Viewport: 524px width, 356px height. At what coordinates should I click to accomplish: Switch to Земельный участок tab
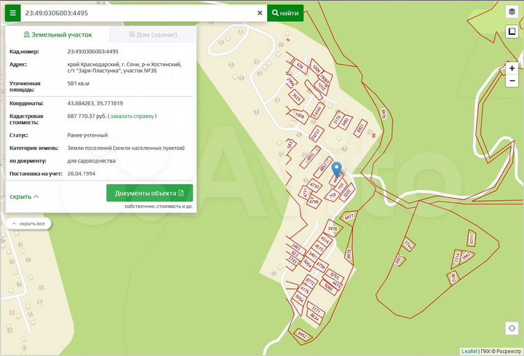pos(57,34)
